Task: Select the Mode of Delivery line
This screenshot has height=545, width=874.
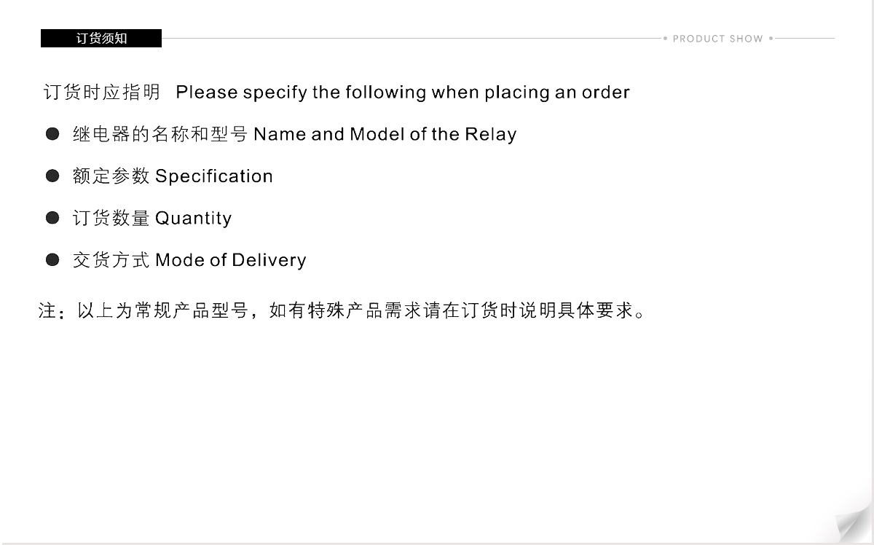Action: (231, 260)
